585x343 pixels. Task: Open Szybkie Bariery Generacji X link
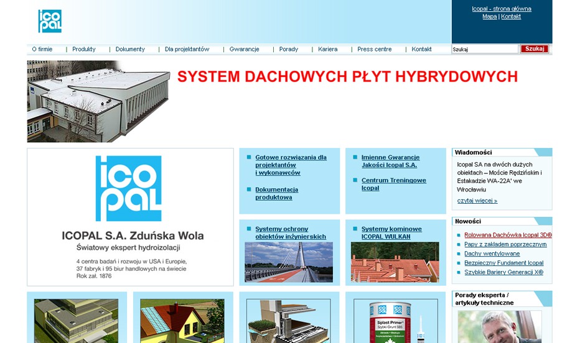[503, 272]
